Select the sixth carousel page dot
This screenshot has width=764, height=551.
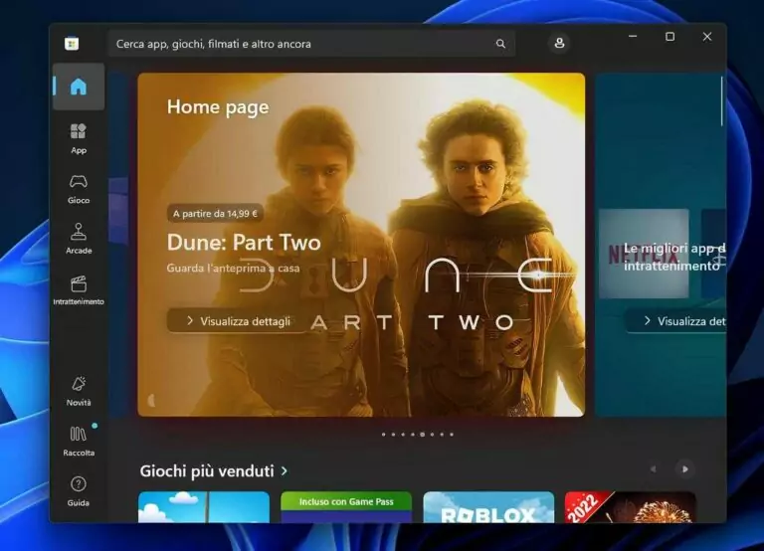[432, 434]
